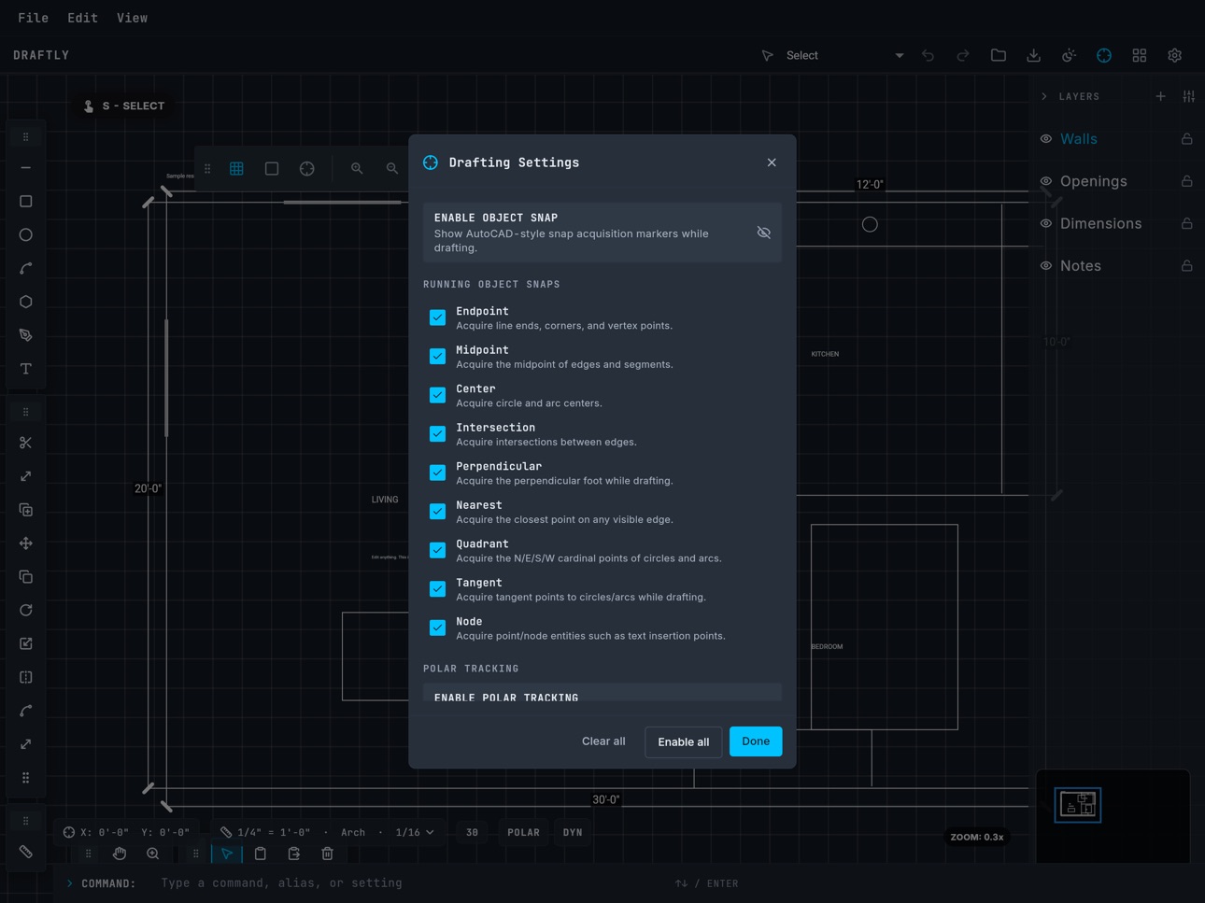
Task: Select the Circle draw tool
Action: tap(26, 235)
